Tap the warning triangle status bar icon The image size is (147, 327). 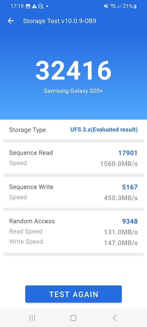pos(34,6)
